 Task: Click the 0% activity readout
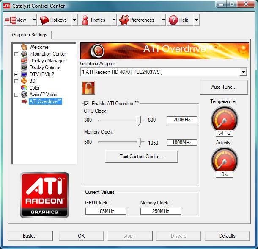[225, 174]
